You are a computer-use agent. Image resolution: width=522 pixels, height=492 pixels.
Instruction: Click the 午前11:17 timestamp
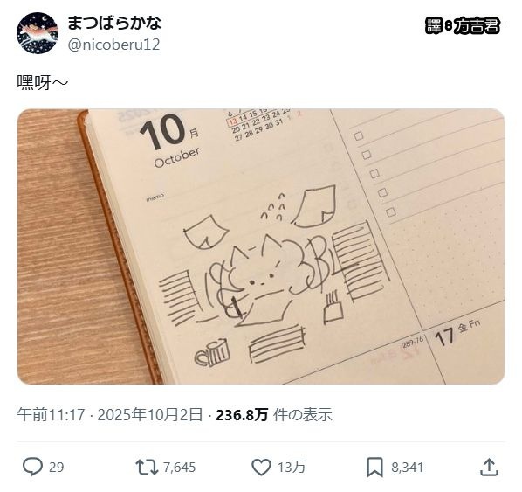(x=51, y=415)
